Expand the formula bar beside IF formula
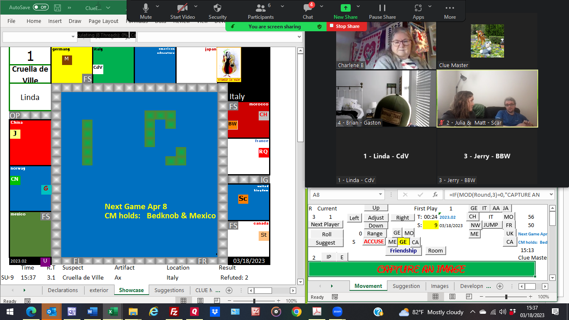The width and height of the screenshot is (569, 320). pos(551,195)
